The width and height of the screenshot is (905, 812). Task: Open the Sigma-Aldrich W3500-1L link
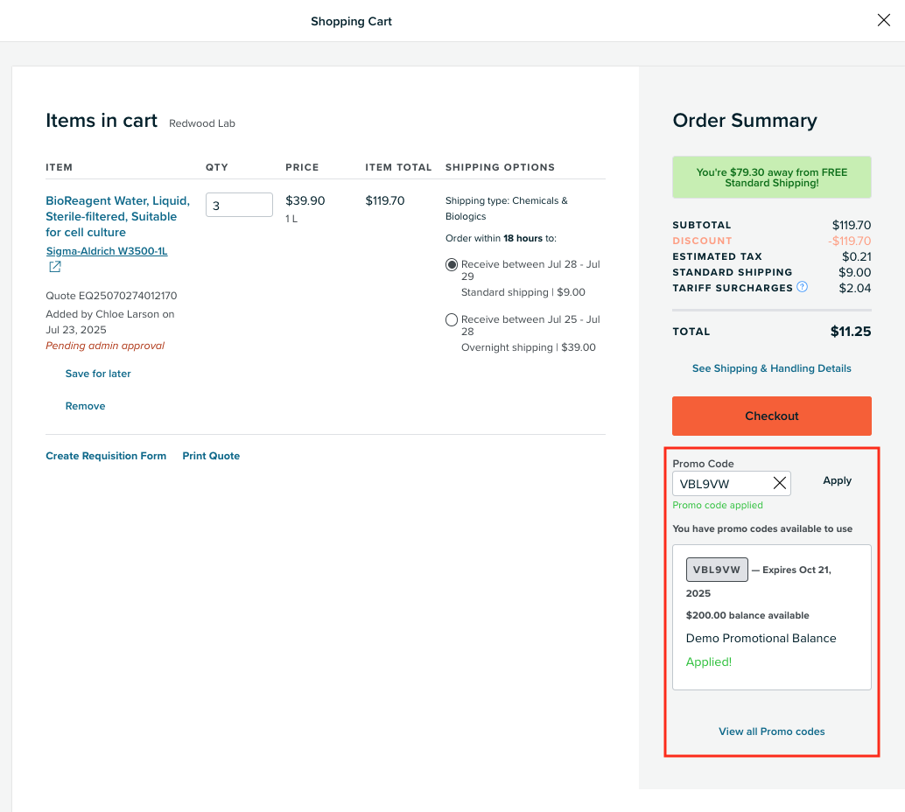tap(107, 251)
